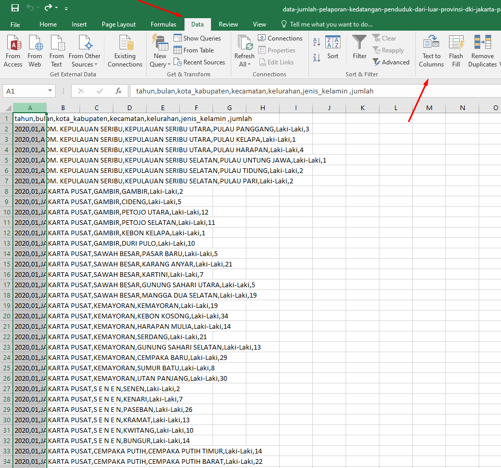The width and height of the screenshot is (501, 468).
Task: Click the From Access import icon
Action: (12, 50)
